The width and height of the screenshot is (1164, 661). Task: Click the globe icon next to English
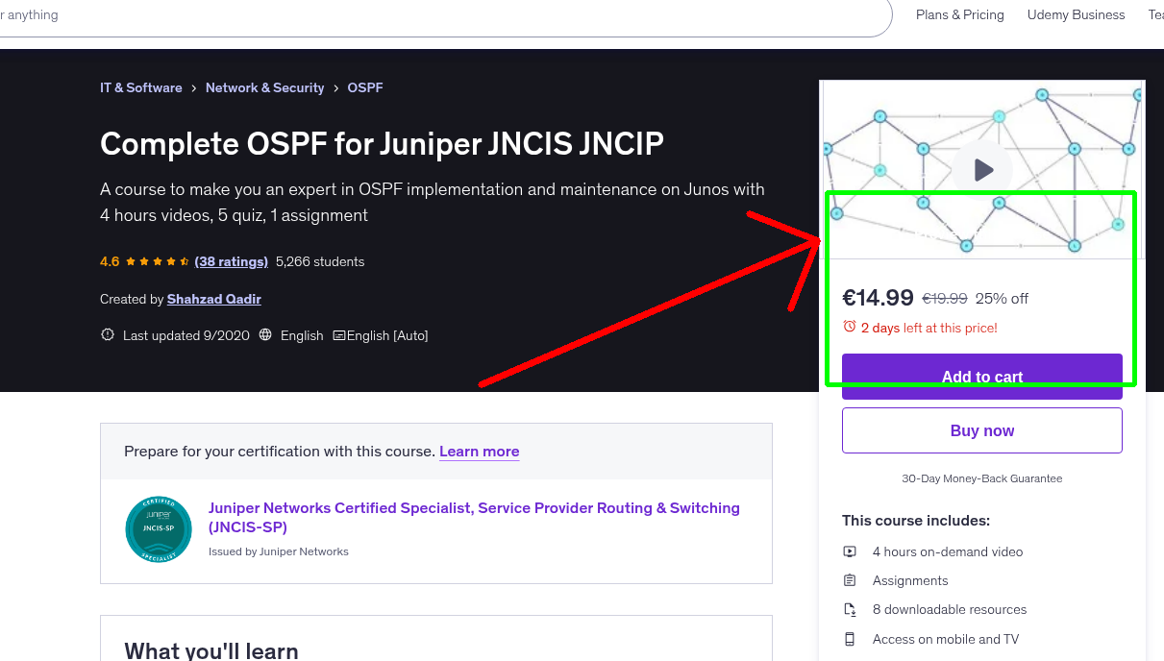tap(264, 334)
